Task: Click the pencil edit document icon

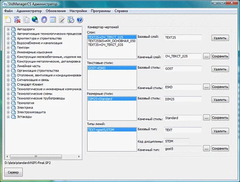Action: point(62,19)
